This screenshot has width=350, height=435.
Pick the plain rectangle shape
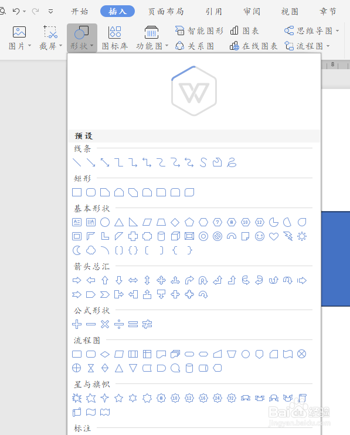click(77, 192)
